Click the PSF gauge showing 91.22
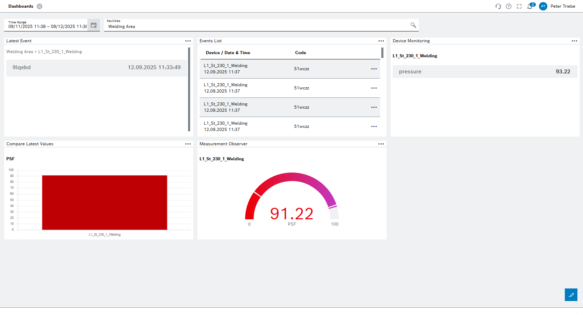This screenshot has width=583, height=315. point(292,213)
